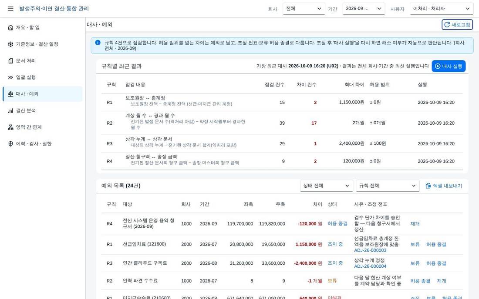This screenshot has width=479, height=299.
Task: Click the 예외 목록 (24건) heading
Action: [x=121, y=186]
